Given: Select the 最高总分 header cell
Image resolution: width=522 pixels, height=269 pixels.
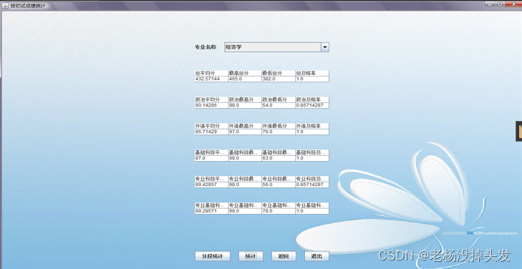Looking at the screenshot, I should (245, 73).
